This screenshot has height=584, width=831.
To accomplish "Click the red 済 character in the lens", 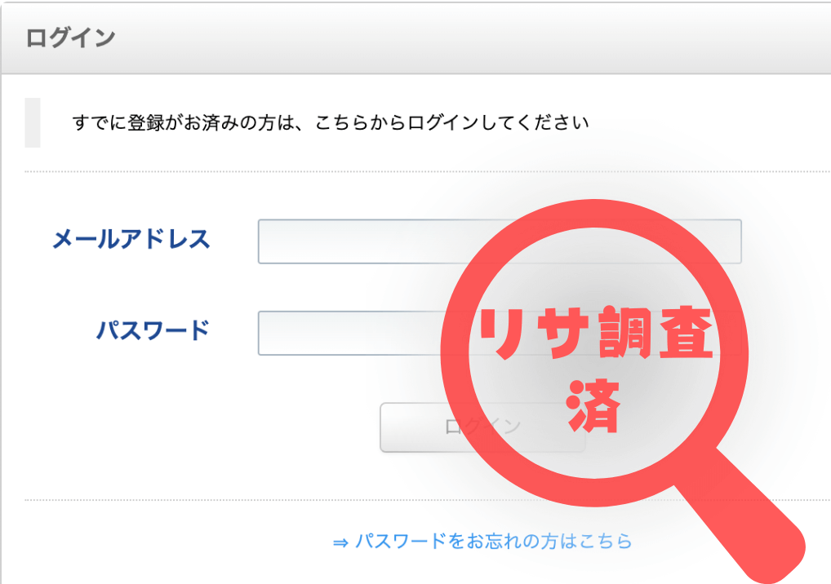I will tap(593, 405).
